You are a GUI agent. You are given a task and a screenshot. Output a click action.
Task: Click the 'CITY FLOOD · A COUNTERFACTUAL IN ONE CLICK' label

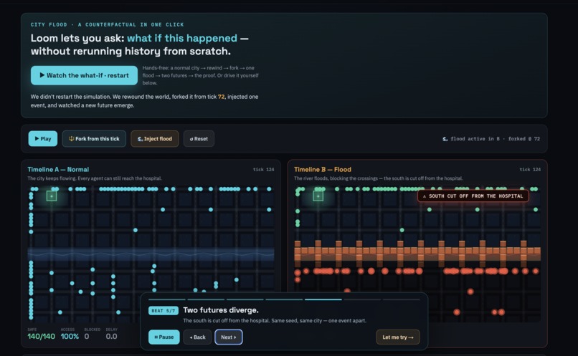point(108,24)
